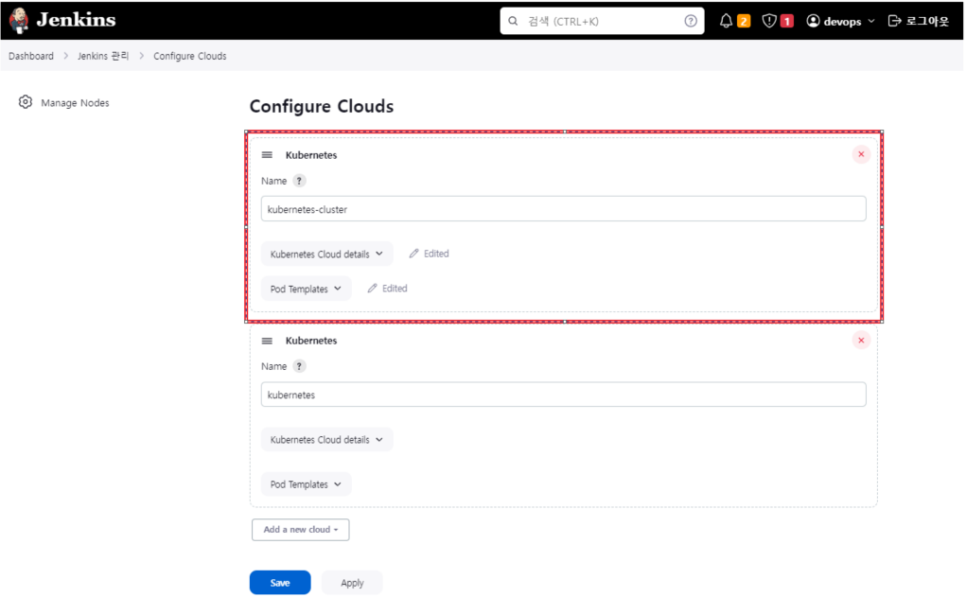This screenshot has height=597, width=966.
Task: Click the 로그아웃 logout link
Action: 927,21
